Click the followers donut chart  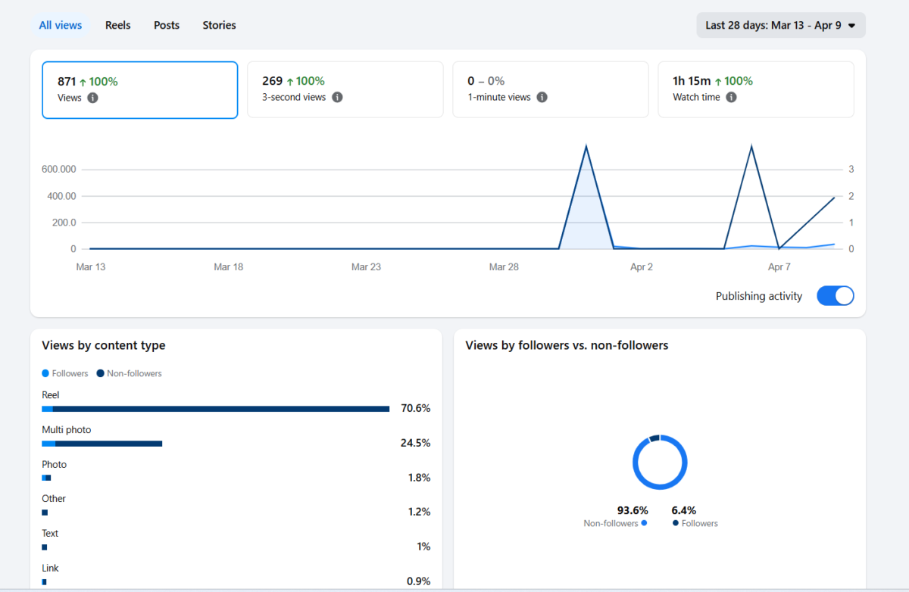(660, 462)
